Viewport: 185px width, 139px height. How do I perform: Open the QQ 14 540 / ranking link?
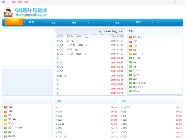pyautogui.click(x=139, y=83)
